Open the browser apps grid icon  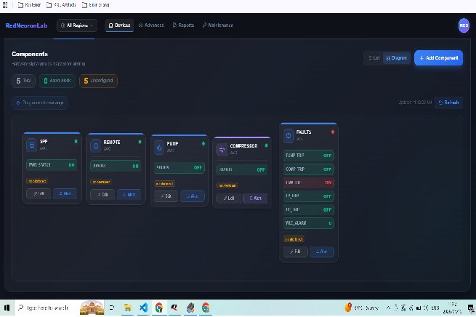5,5
